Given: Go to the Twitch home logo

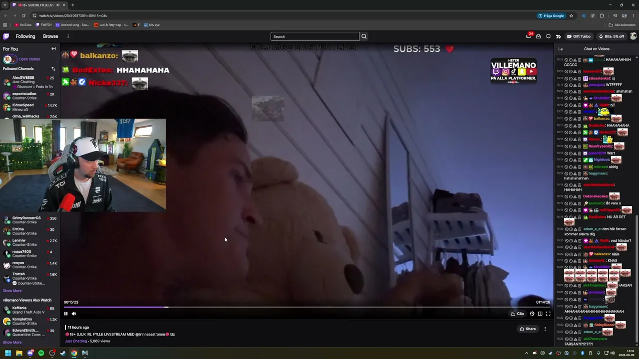Looking at the screenshot, I should tap(6, 36).
